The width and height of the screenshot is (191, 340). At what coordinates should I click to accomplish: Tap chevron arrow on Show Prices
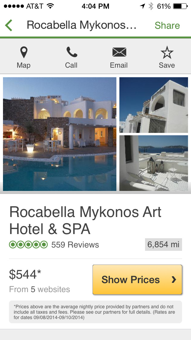click(174, 280)
